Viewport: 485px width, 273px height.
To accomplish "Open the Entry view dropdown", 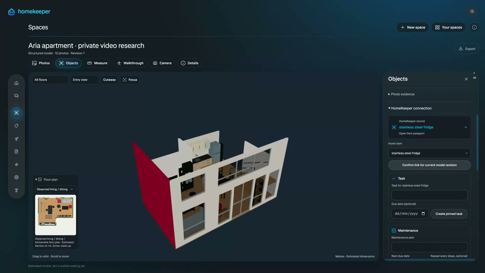I will [x=84, y=80].
